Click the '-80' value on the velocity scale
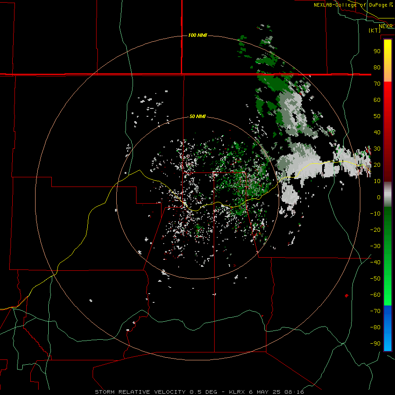Image resolution: width=395 pixels, height=395 pixels. point(375,327)
